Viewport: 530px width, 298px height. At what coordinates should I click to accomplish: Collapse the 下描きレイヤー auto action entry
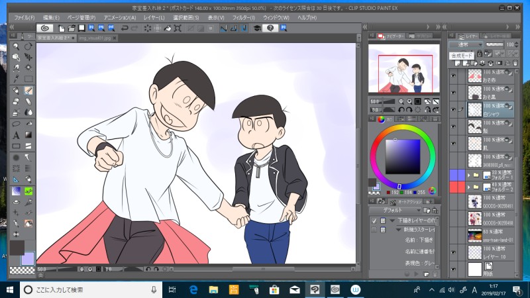[392, 221]
